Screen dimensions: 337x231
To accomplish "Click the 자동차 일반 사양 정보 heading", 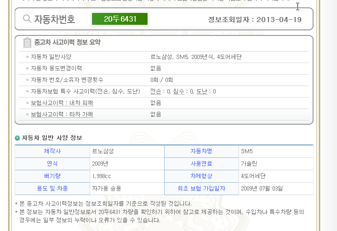I will pyautogui.click(x=52, y=138).
